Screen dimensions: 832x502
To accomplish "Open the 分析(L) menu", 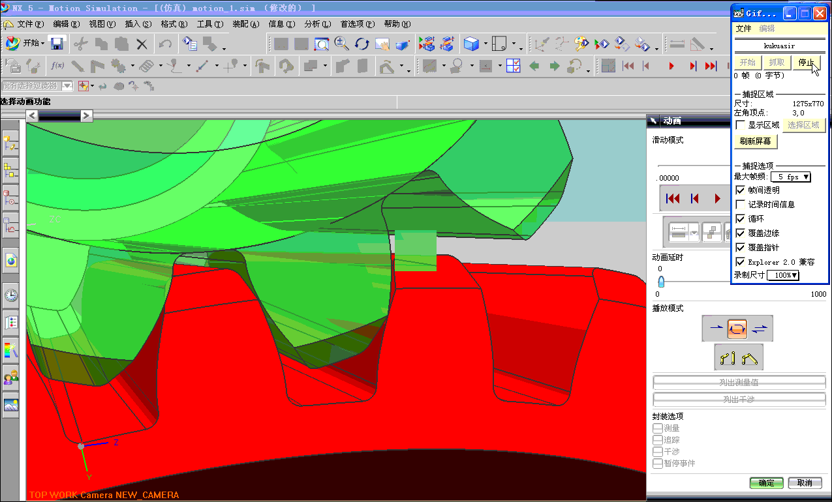I will pyautogui.click(x=318, y=24).
